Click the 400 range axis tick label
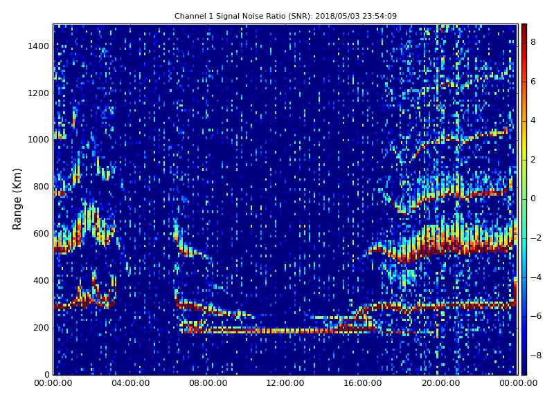This screenshot has width=554, height=415. point(41,281)
